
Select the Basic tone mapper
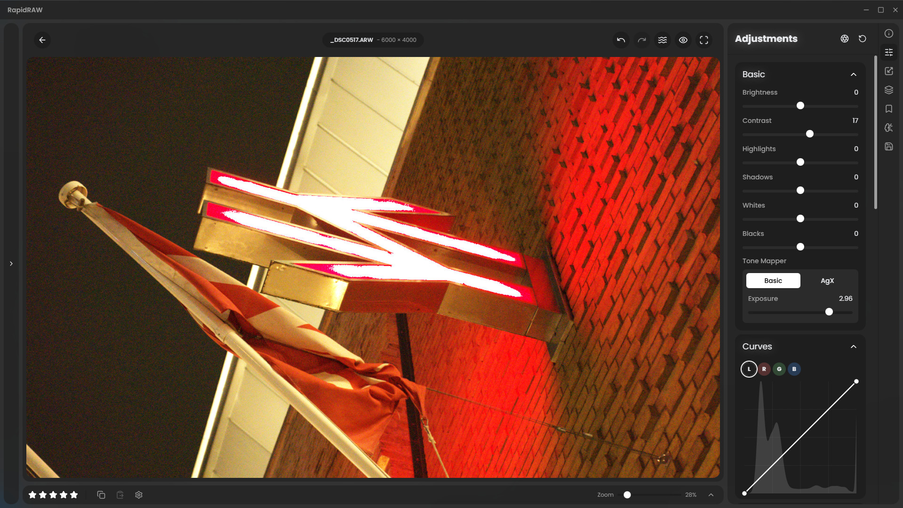(x=773, y=281)
